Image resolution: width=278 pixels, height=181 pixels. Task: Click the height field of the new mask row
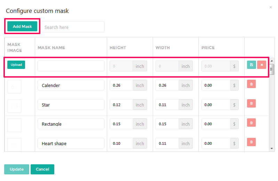[121, 66]
